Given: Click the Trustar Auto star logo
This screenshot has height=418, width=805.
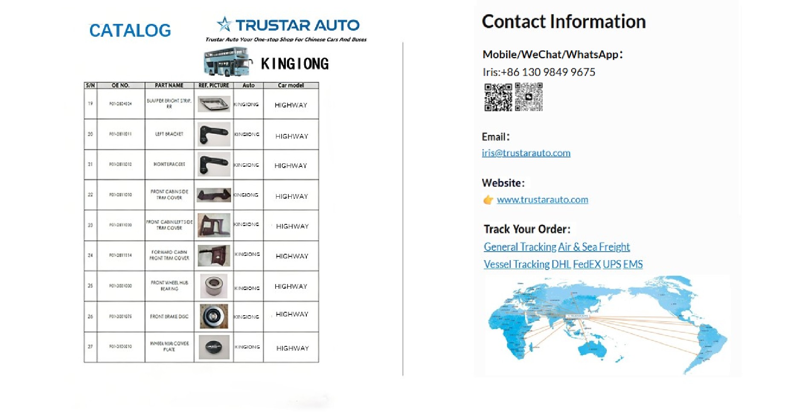Looking at the screenshot, I should point(224,24).
